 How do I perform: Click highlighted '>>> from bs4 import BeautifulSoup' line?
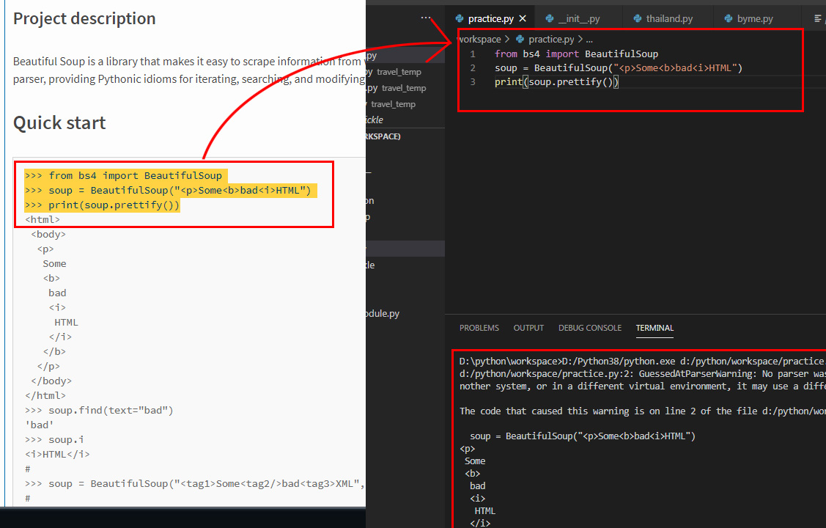point(126,175)
